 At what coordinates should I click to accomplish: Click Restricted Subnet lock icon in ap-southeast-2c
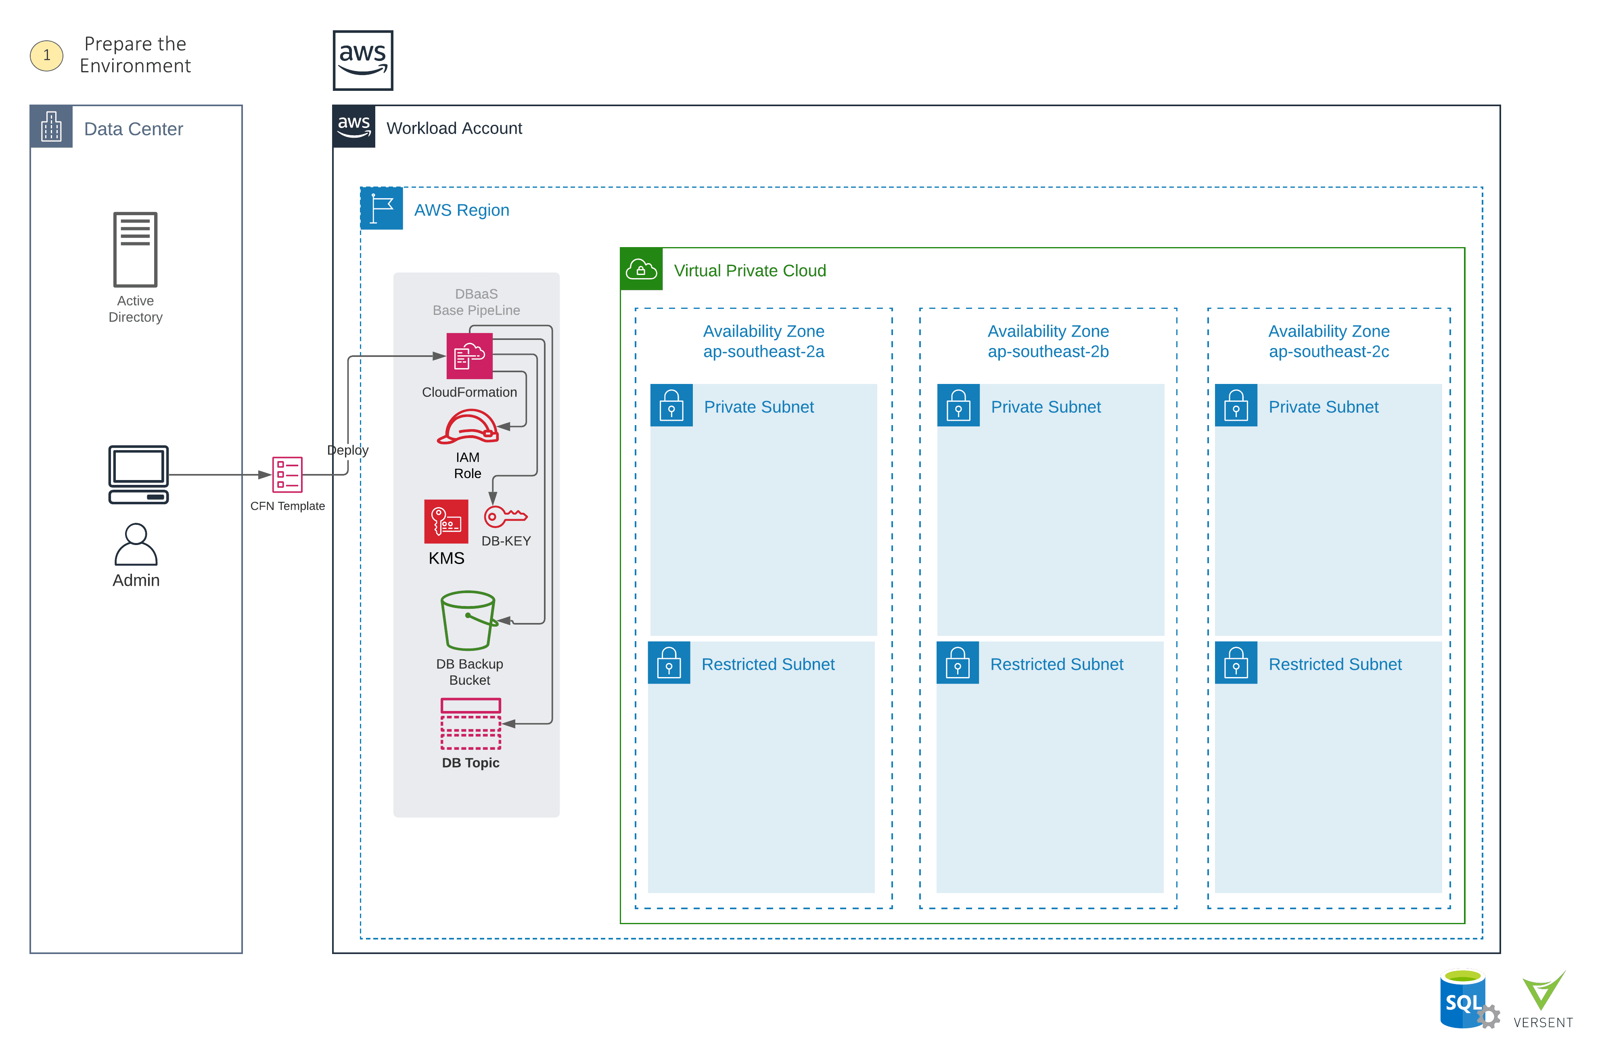click(1236, 663)
